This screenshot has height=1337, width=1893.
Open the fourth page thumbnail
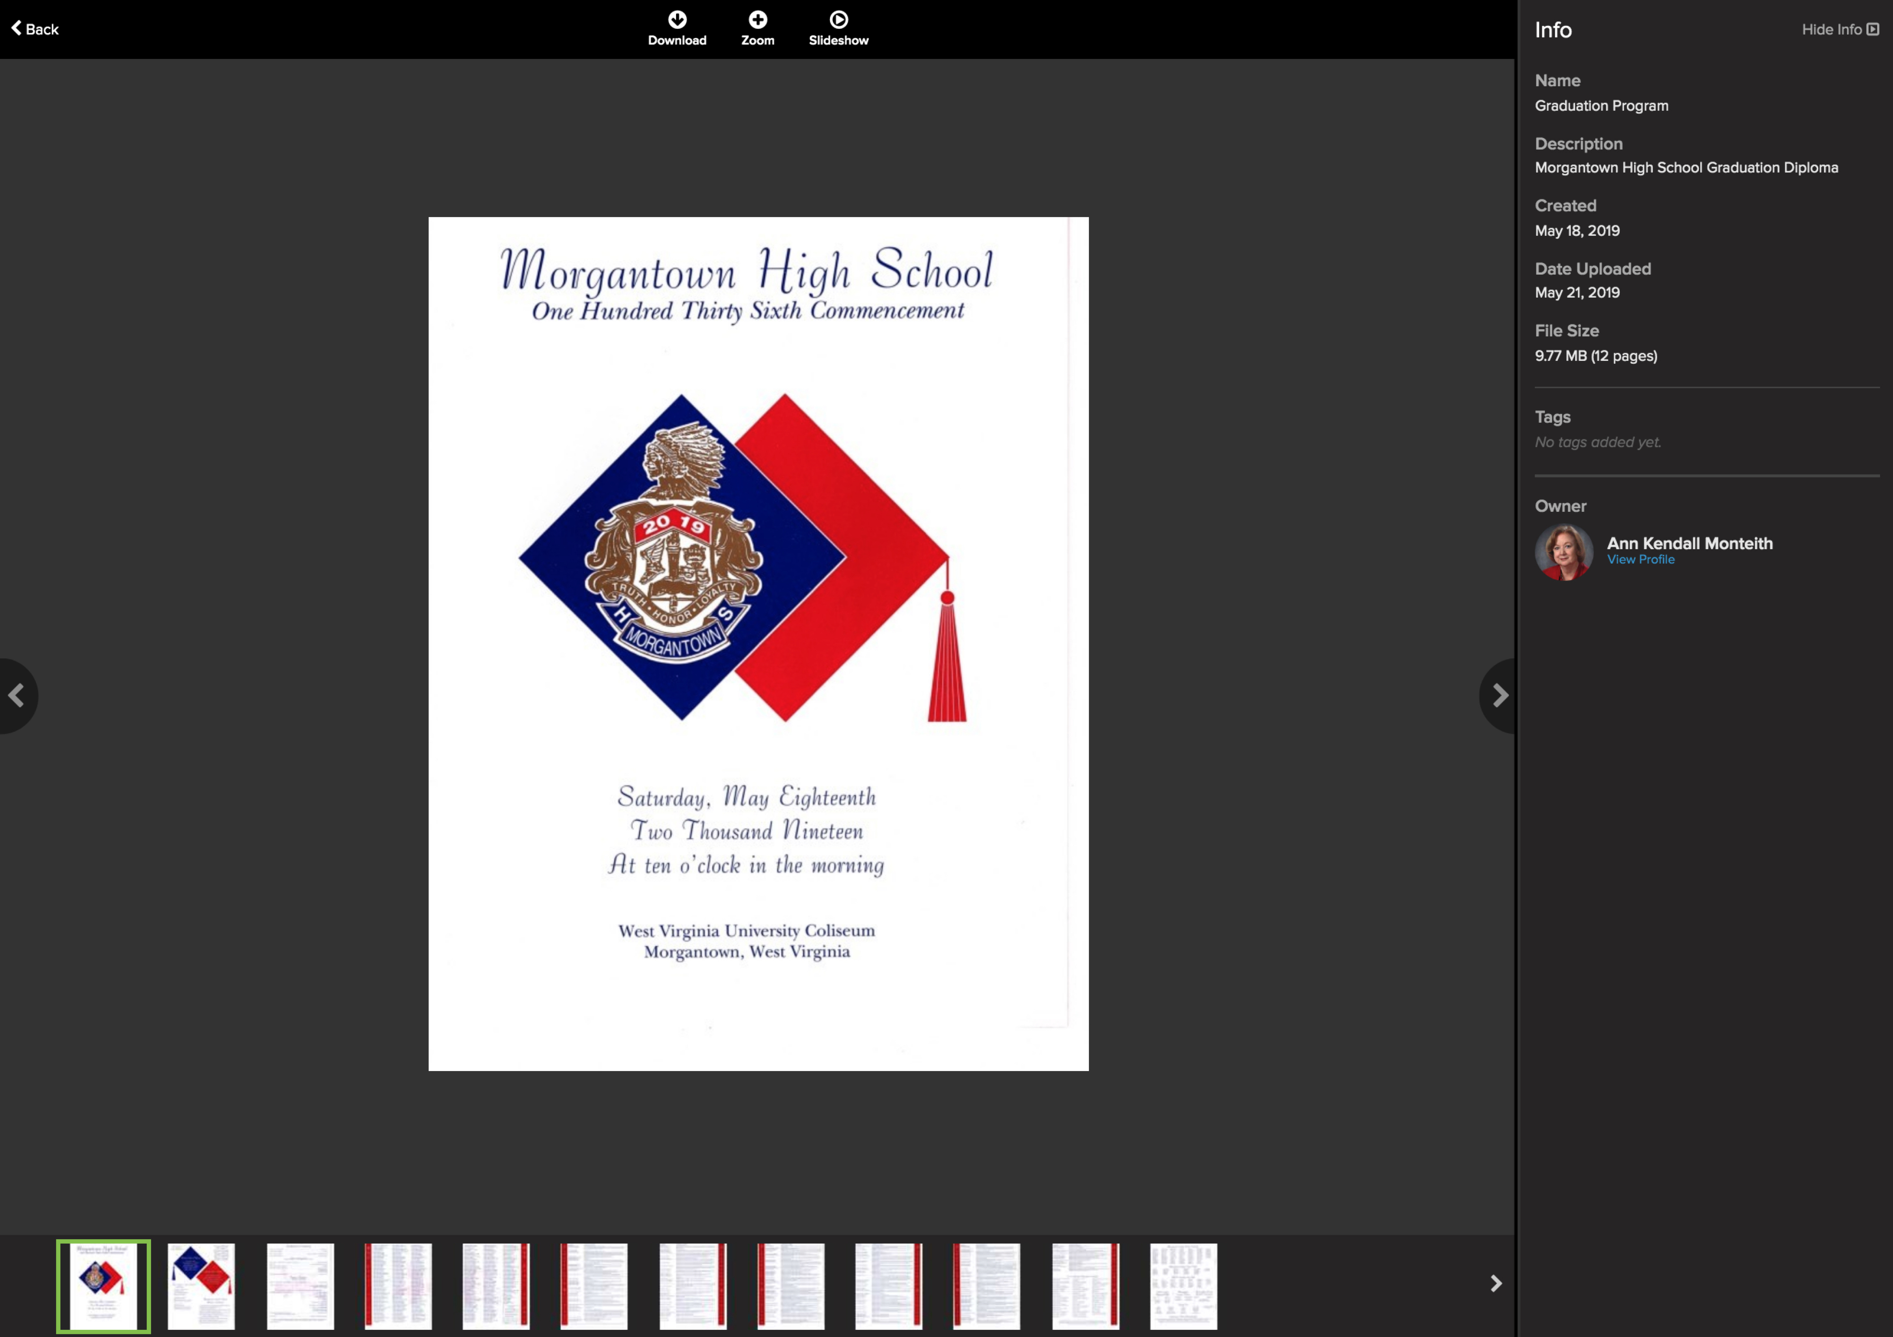pos(398,1286)
